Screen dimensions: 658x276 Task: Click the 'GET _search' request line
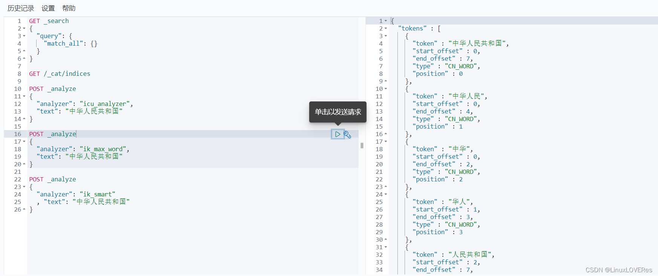[49, 21]
